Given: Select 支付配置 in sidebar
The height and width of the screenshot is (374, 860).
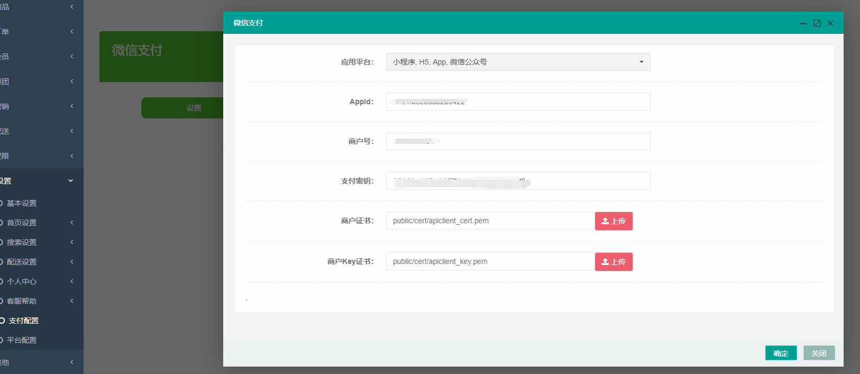Looking at the screenshot, I should pyautogui.click(x=24, y=321).
